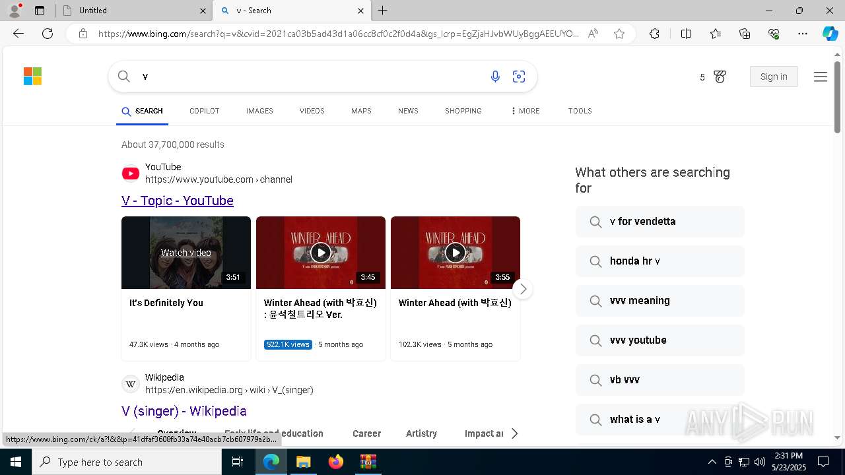Show next videos in carousel
The width and height of the screenshot is (845, 475).
click(x=522, y=289)
